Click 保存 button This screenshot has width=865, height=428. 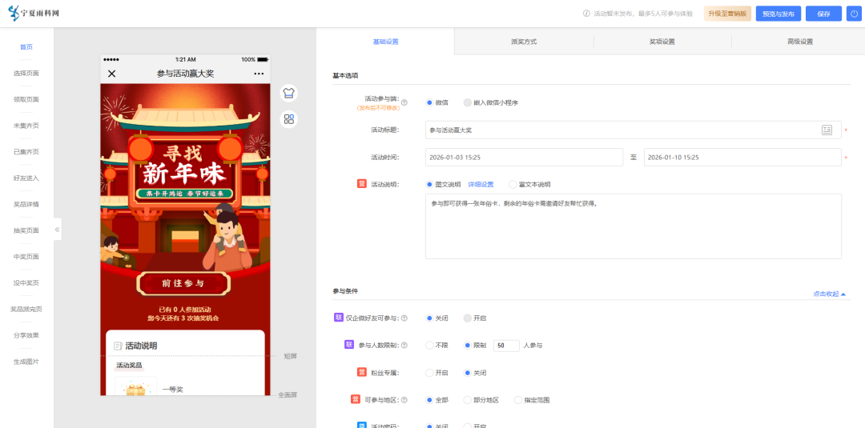click(x=823, y=14)
